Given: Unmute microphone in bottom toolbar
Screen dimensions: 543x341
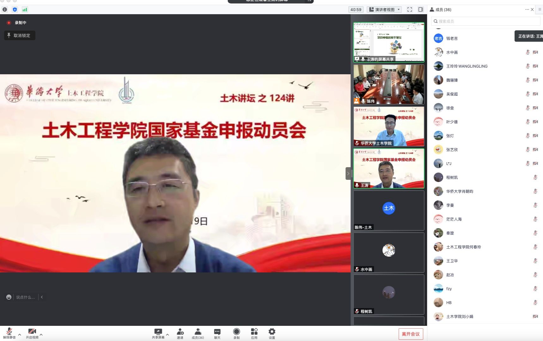Looking at the screenshot, I should point(9,333).
